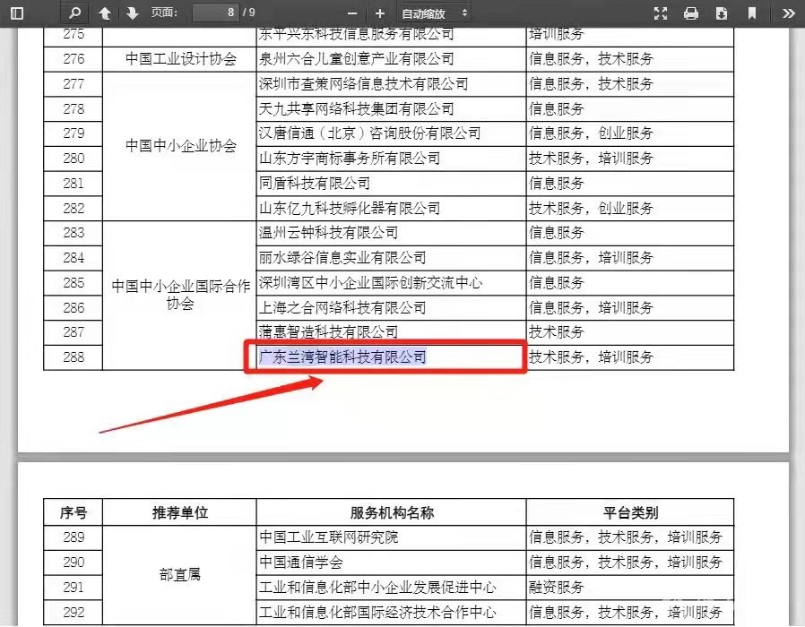Screen dimensions: 805x627
Task: Click the page number field showing 8
Action: 216,13
